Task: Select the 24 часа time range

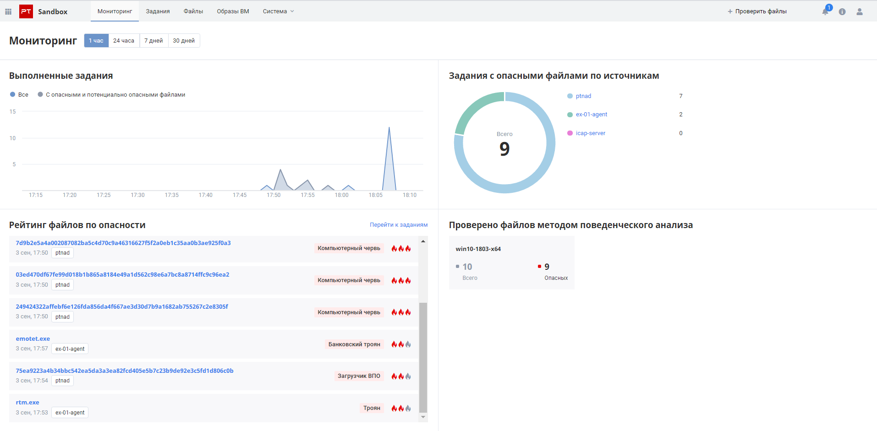Action: (x=124, y=41)
